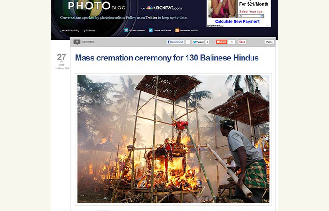Click the Email updates envelope icon
The image size is (329, 211).
(126, 30)
